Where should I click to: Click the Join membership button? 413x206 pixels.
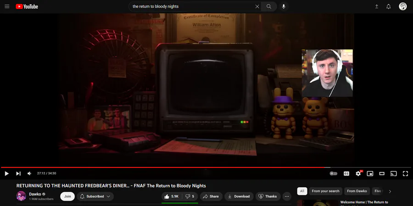67,196
